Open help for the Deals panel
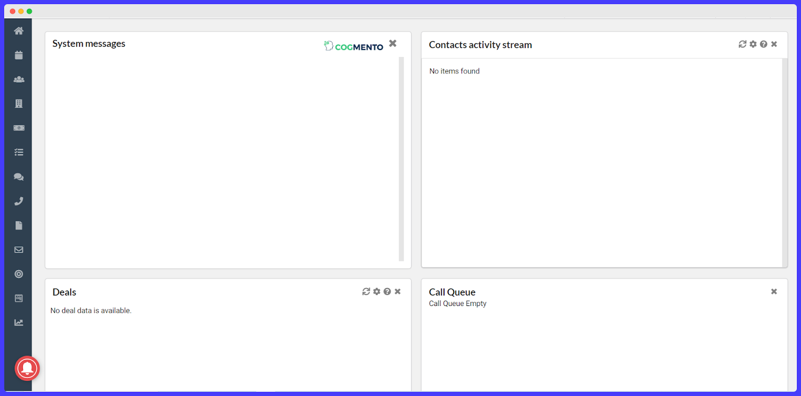 point(387,291)
